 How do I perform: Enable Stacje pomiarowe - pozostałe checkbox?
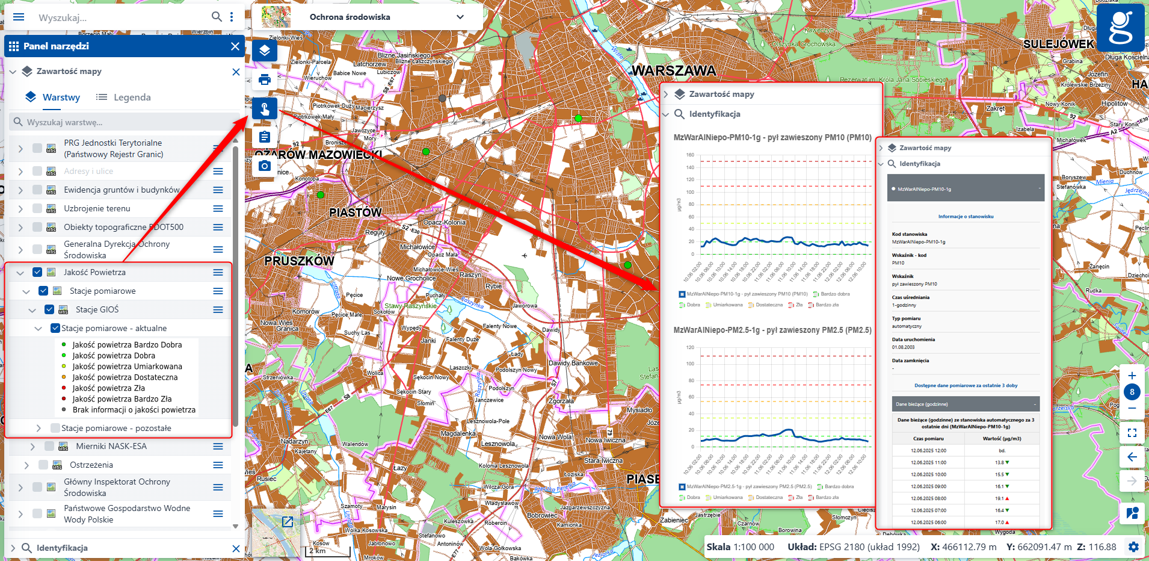coord(55,428)
